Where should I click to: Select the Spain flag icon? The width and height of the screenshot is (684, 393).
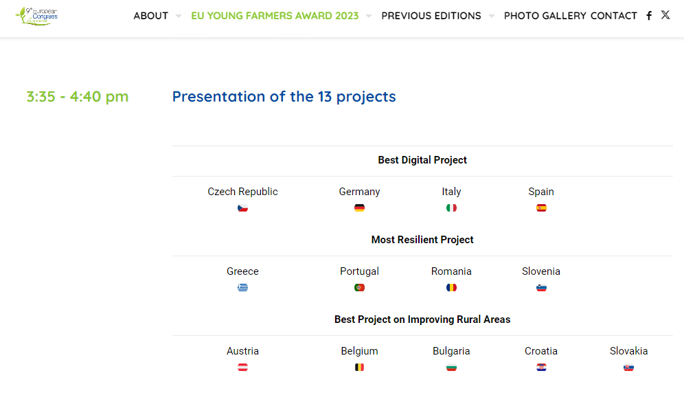pos(541,207)
